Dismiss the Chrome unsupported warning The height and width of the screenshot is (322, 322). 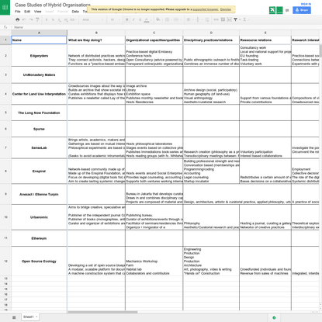pos(226,9)
